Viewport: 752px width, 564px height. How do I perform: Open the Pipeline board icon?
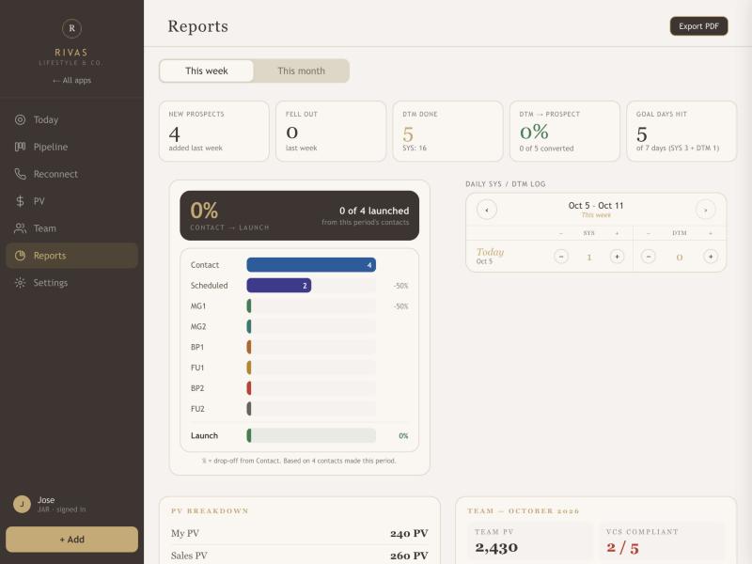[x=20, y=147]
